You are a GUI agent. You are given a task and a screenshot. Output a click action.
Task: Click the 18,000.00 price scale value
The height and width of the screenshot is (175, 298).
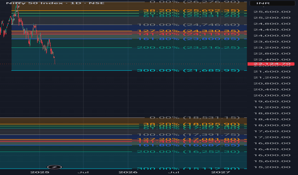click(272, 125)
